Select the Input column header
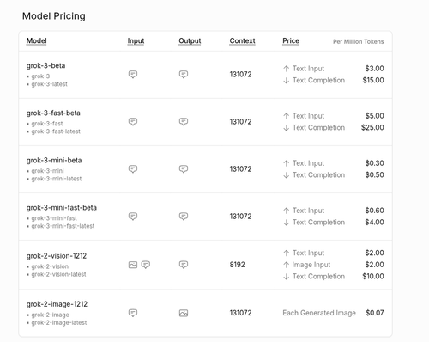The width and height of the screenshot is (429, 342). click(x=136, y=41)
